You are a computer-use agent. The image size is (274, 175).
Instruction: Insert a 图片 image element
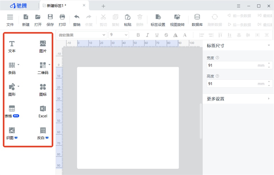(x=43, y=47)
